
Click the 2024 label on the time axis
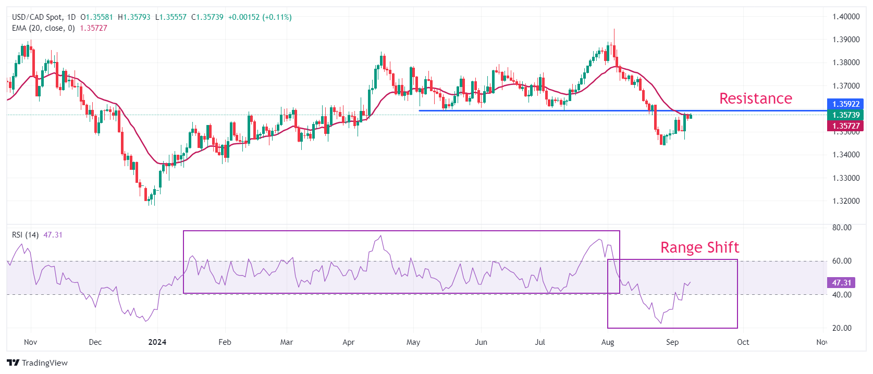pos(157,342)
